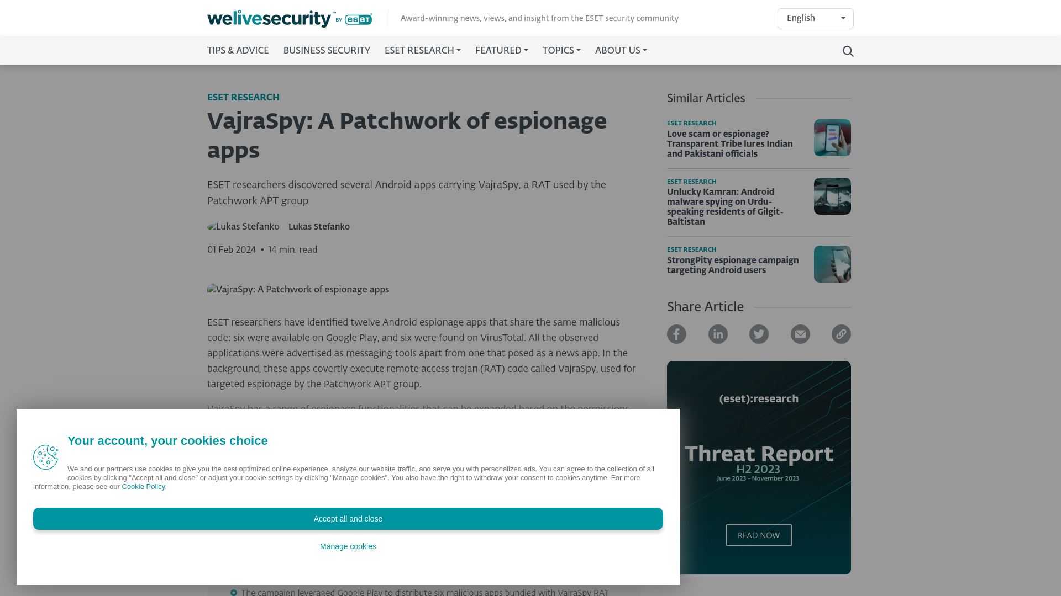Expand the ESET RESEARCH dropdown menu
The image size is (1061, 596).
click(423, 51)
